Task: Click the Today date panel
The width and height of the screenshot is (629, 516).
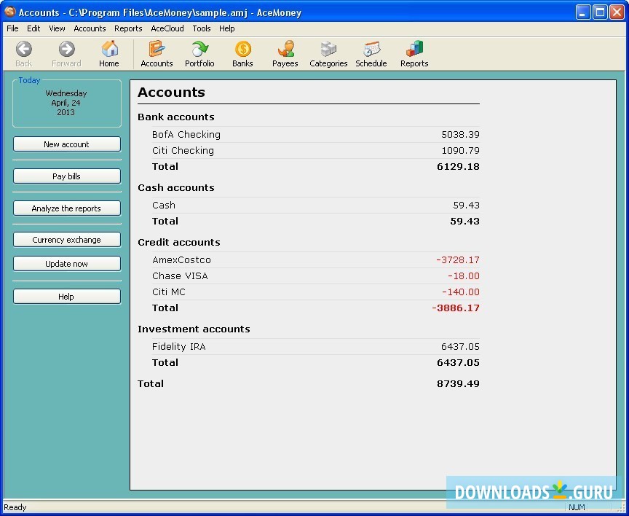Action: tap(67, 103)
